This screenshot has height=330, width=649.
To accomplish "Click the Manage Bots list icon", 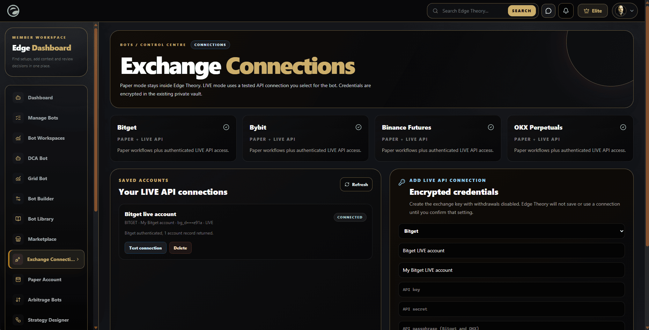I will [x=18, y=118].
